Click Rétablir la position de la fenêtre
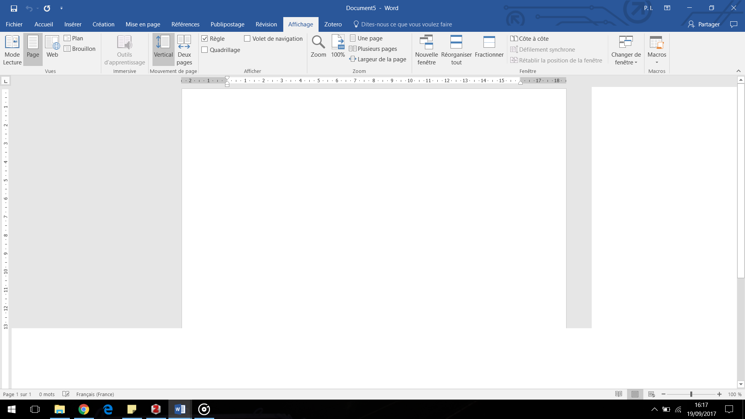The image size is (745, 419). coord(556,60)
